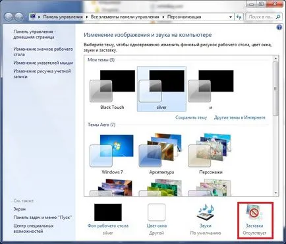Open Центр специальных возможностей link
286x244 pixels.
click(34, 228)
